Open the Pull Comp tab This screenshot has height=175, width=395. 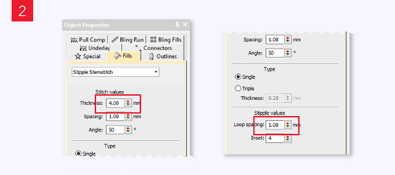pyautogui.click(x=88, y=39)
